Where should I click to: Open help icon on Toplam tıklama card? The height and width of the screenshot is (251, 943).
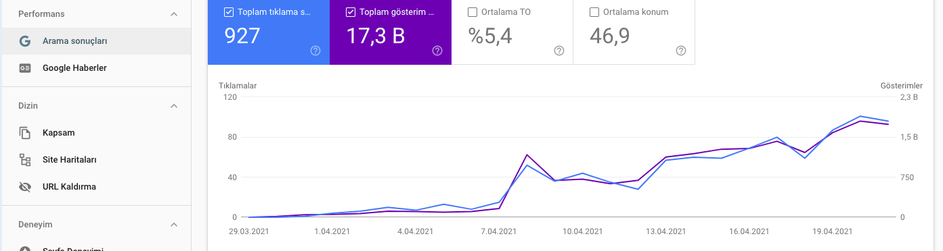[x=315, y=51]
